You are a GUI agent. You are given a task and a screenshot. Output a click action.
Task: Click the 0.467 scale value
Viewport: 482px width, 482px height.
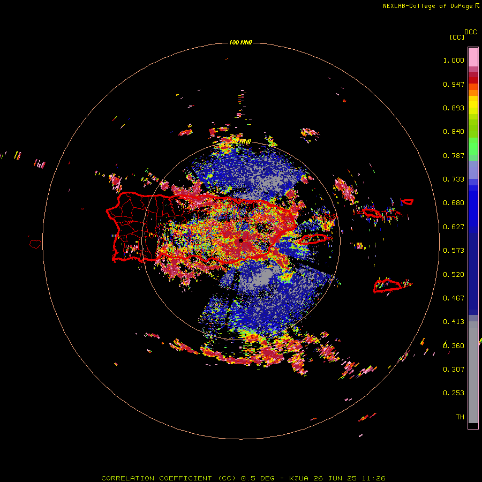tap(454, 298)
